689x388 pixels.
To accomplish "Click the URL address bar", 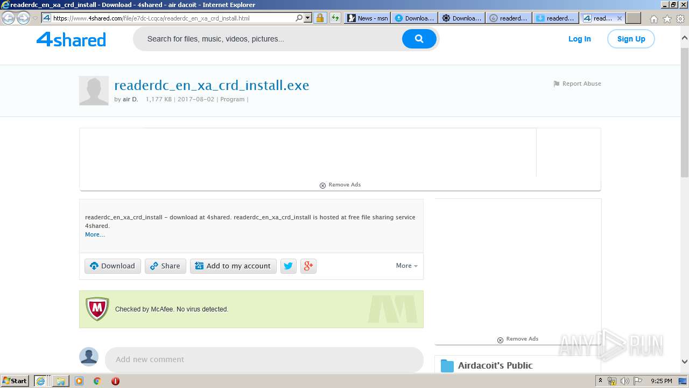I will [173, 18].
